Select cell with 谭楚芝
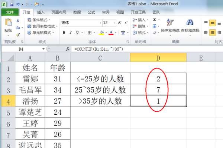 pos(30,112)
